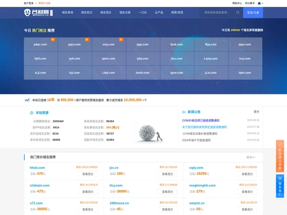
Task: Select the nzty.com domain tile
Action: pos(109,45)
